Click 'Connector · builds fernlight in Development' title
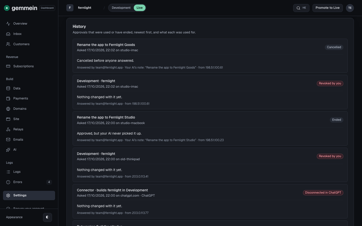Screen dimensions: 362x226 112,190
